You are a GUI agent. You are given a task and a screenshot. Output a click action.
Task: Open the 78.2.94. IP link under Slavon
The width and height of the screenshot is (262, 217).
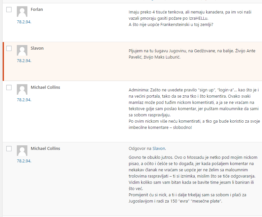coord(24,61)
